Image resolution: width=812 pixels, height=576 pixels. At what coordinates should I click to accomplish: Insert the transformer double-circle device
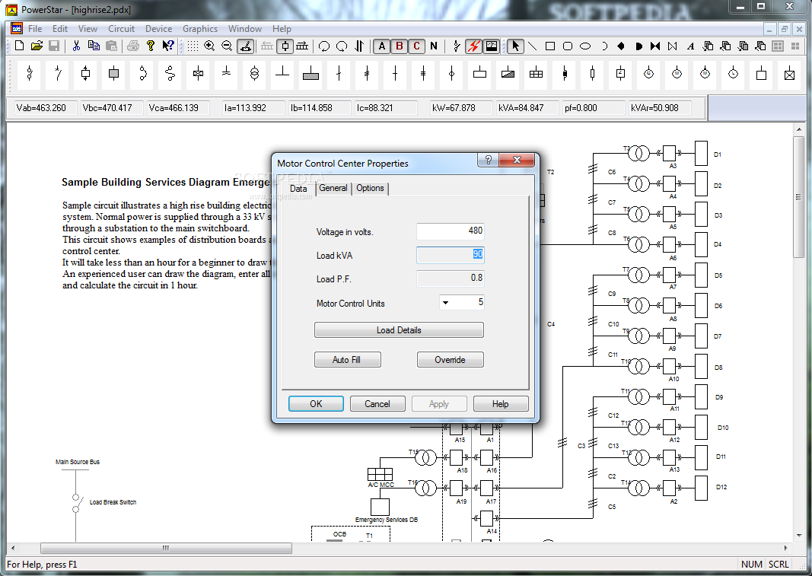[254, 74]
